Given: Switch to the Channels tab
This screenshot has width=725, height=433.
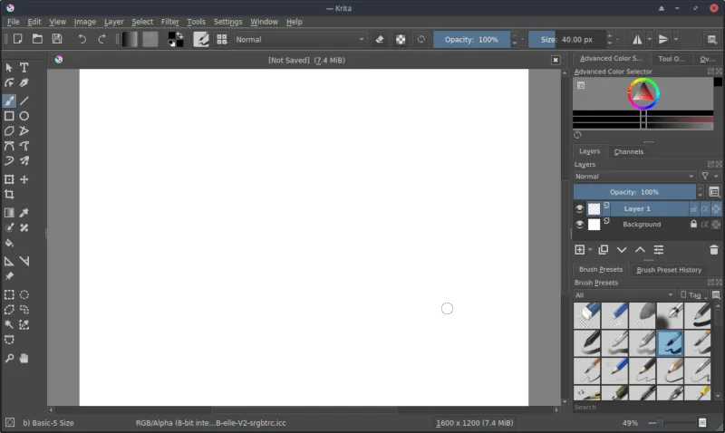Looking at the screenshot, I should click(x=628, y=151).
